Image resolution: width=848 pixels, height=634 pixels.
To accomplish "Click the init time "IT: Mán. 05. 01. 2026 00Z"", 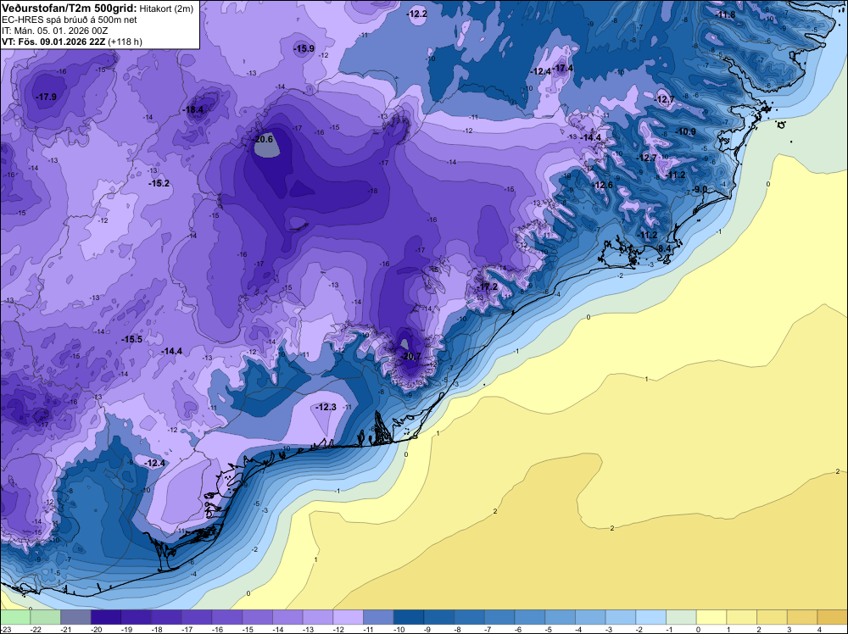I will pos(55,31).
